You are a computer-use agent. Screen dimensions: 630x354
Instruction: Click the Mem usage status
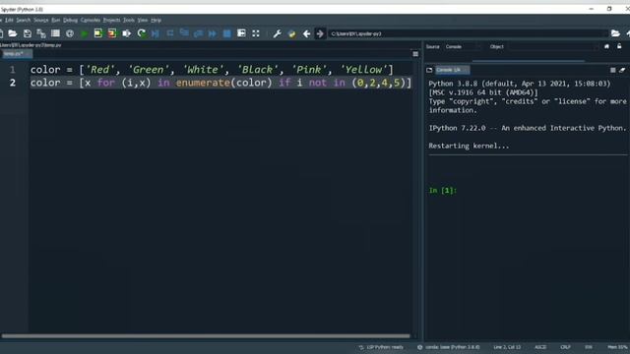(618, 347)
